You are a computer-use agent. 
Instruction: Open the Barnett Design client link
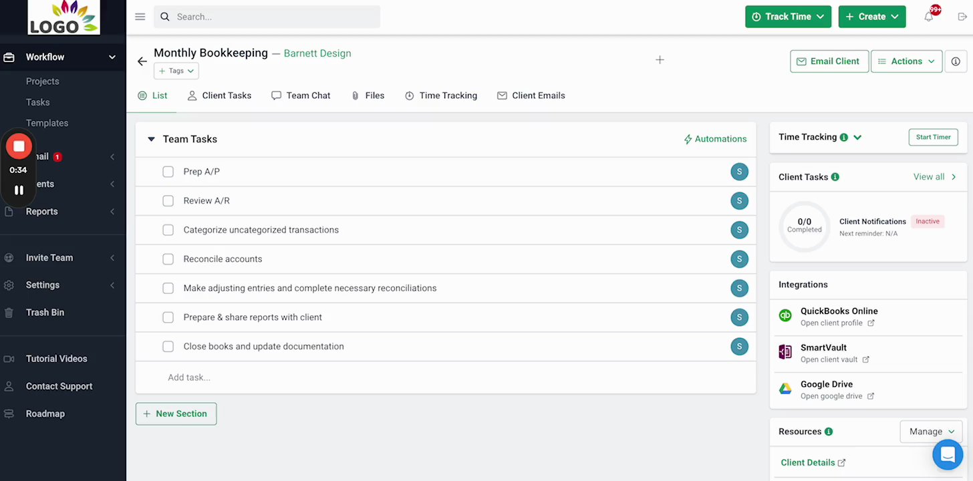click(317, 53)
